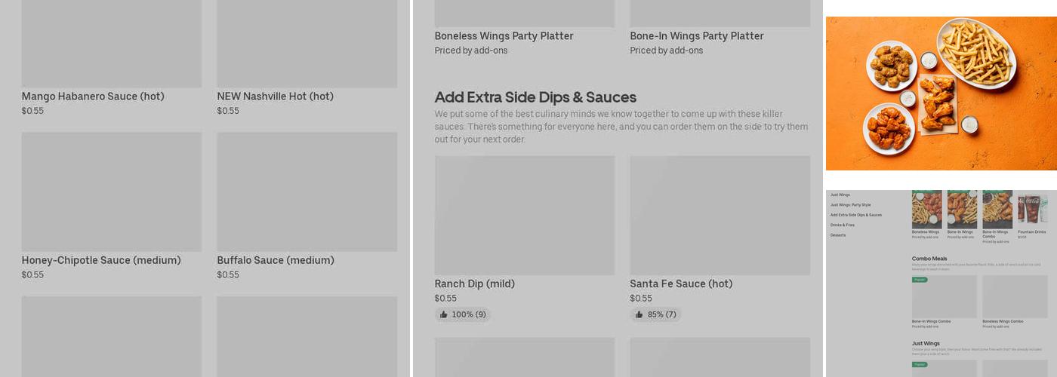1057x377 pixels.
Task: Click the Santa Fe Sauce image placeholder
Action: [720, 215]
